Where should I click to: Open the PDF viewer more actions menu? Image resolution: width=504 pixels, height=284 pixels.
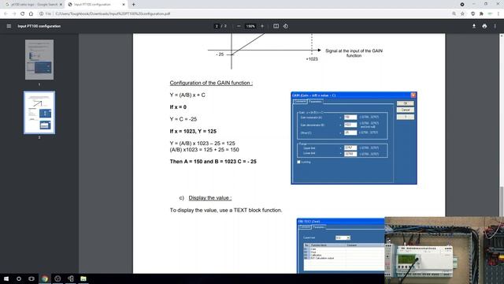point(495,26)
